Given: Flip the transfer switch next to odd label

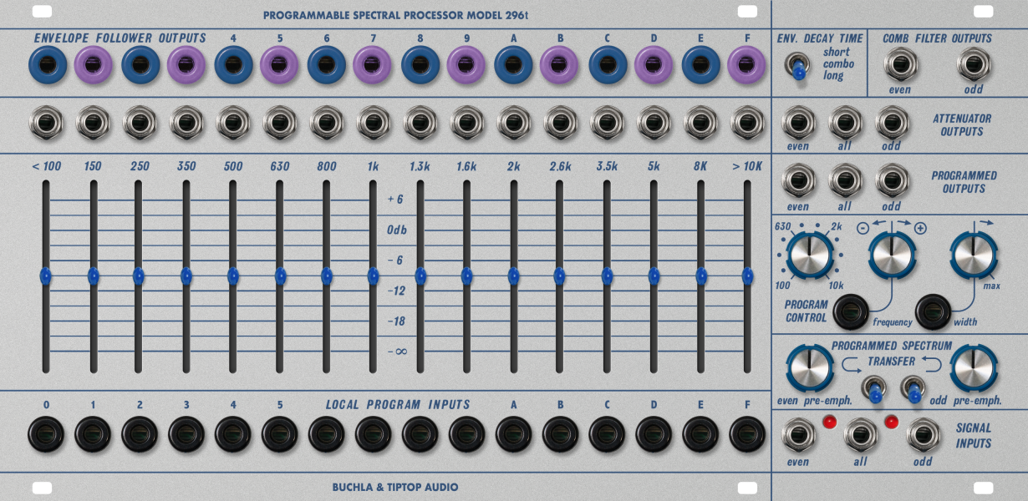Looking at the screenshot, I should click(x=912, y=389).
